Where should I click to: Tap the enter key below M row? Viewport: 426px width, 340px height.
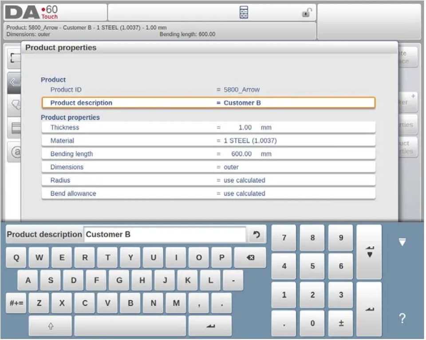210,326
